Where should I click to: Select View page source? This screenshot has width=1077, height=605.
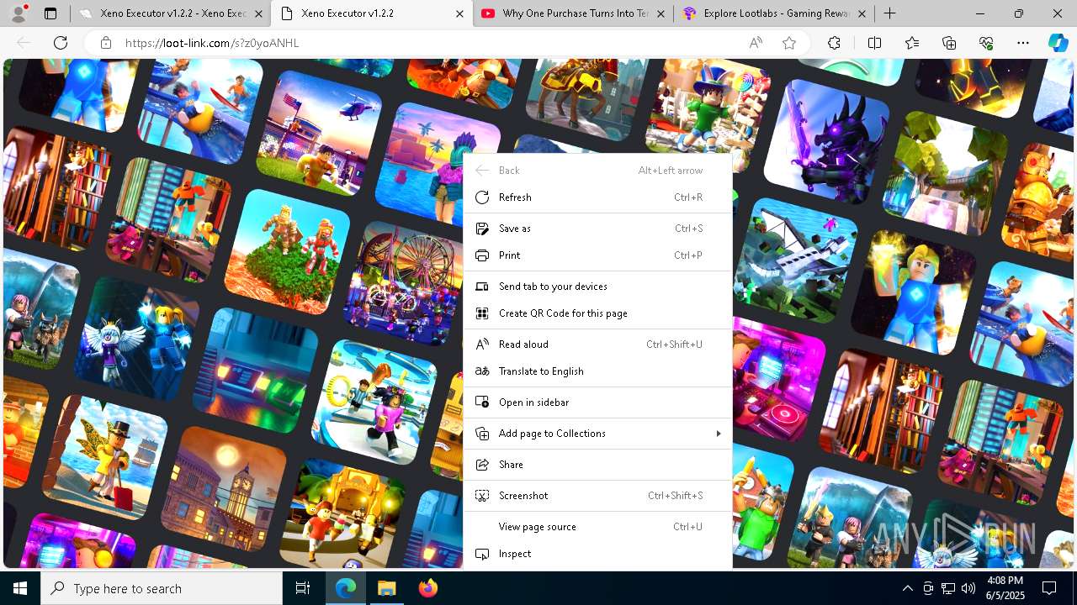pyautogui.click(x=597, y=527)
